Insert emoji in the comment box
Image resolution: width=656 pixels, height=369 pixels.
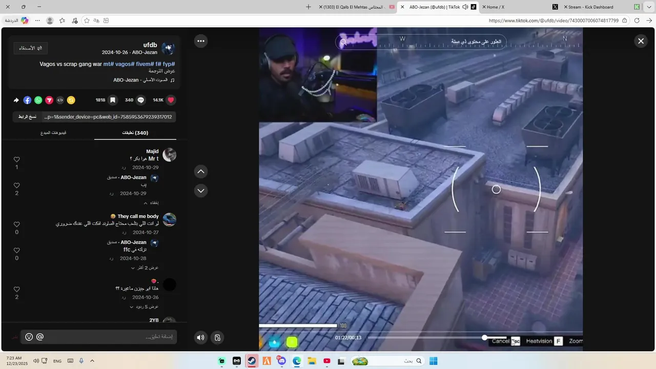[29, 337]
